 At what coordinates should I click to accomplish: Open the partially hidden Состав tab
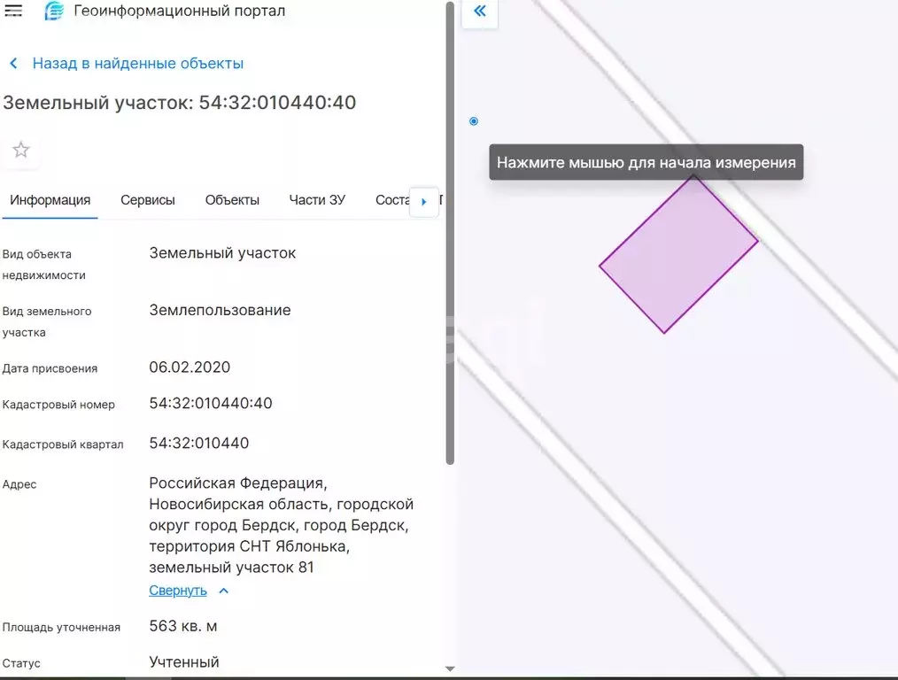coord(392,200)
